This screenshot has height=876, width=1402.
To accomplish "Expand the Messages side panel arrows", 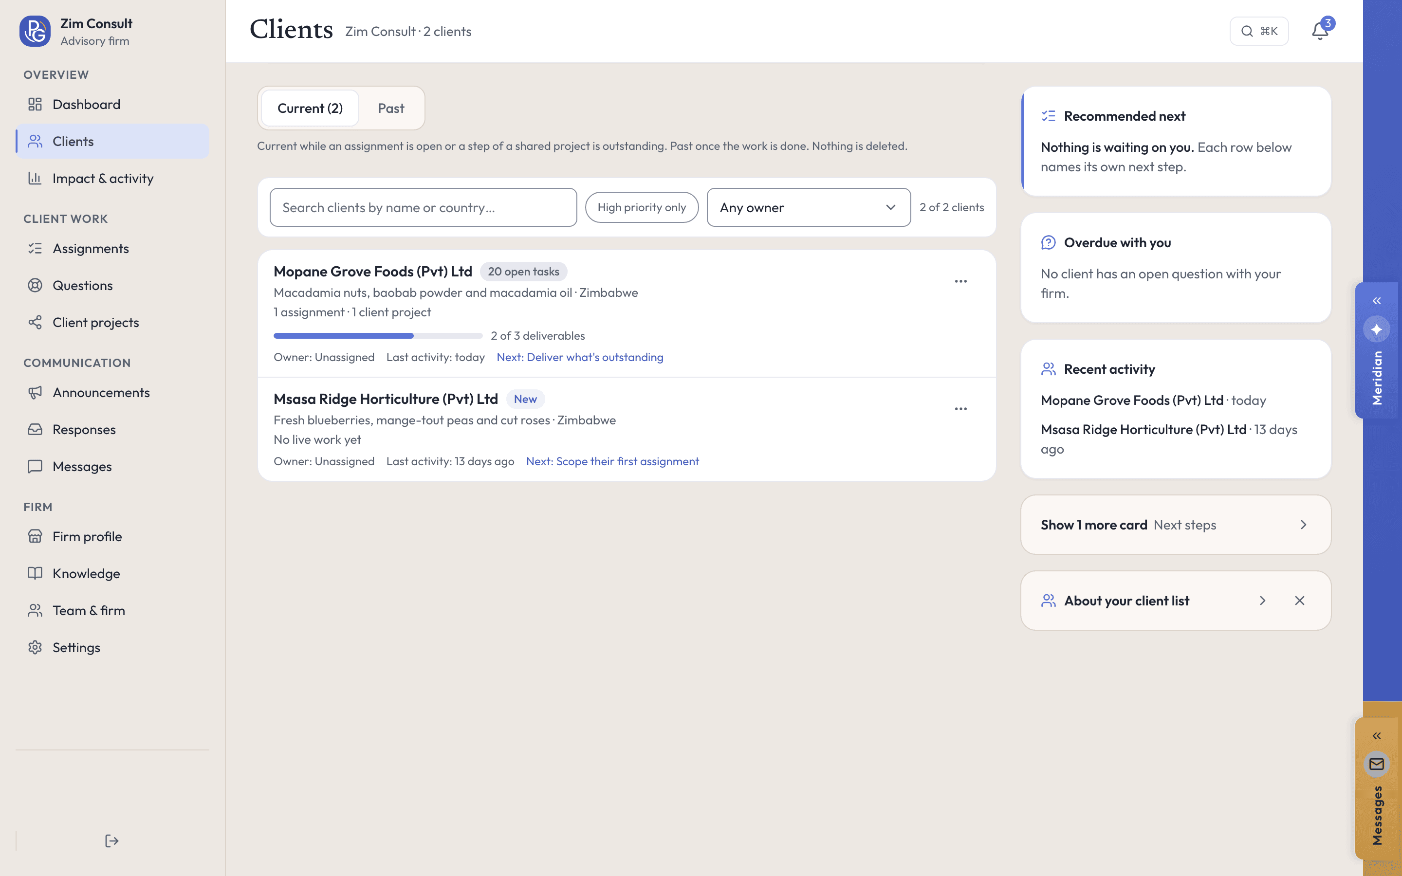I will [1377, 736].
